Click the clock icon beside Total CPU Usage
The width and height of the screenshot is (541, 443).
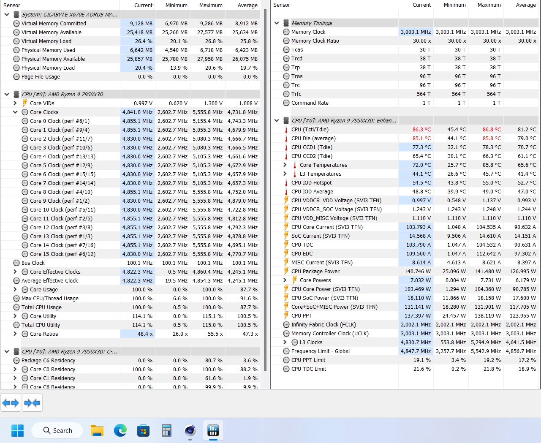pos(16,307)
